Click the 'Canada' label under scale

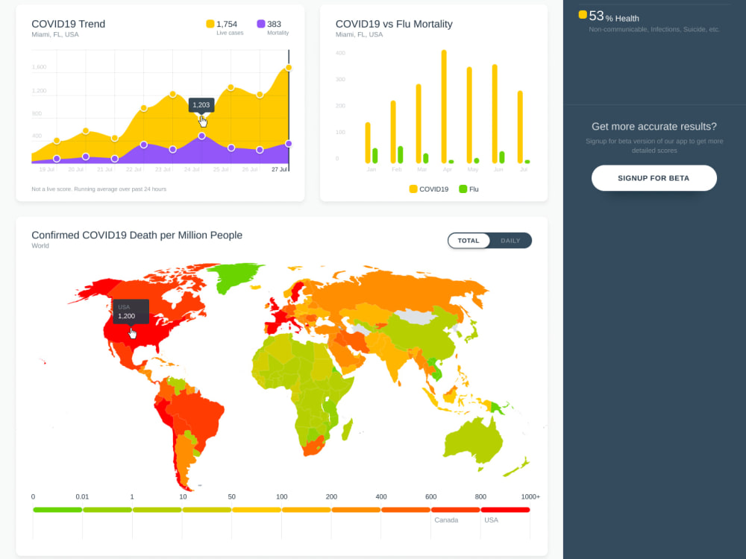[x=446, y=520]
